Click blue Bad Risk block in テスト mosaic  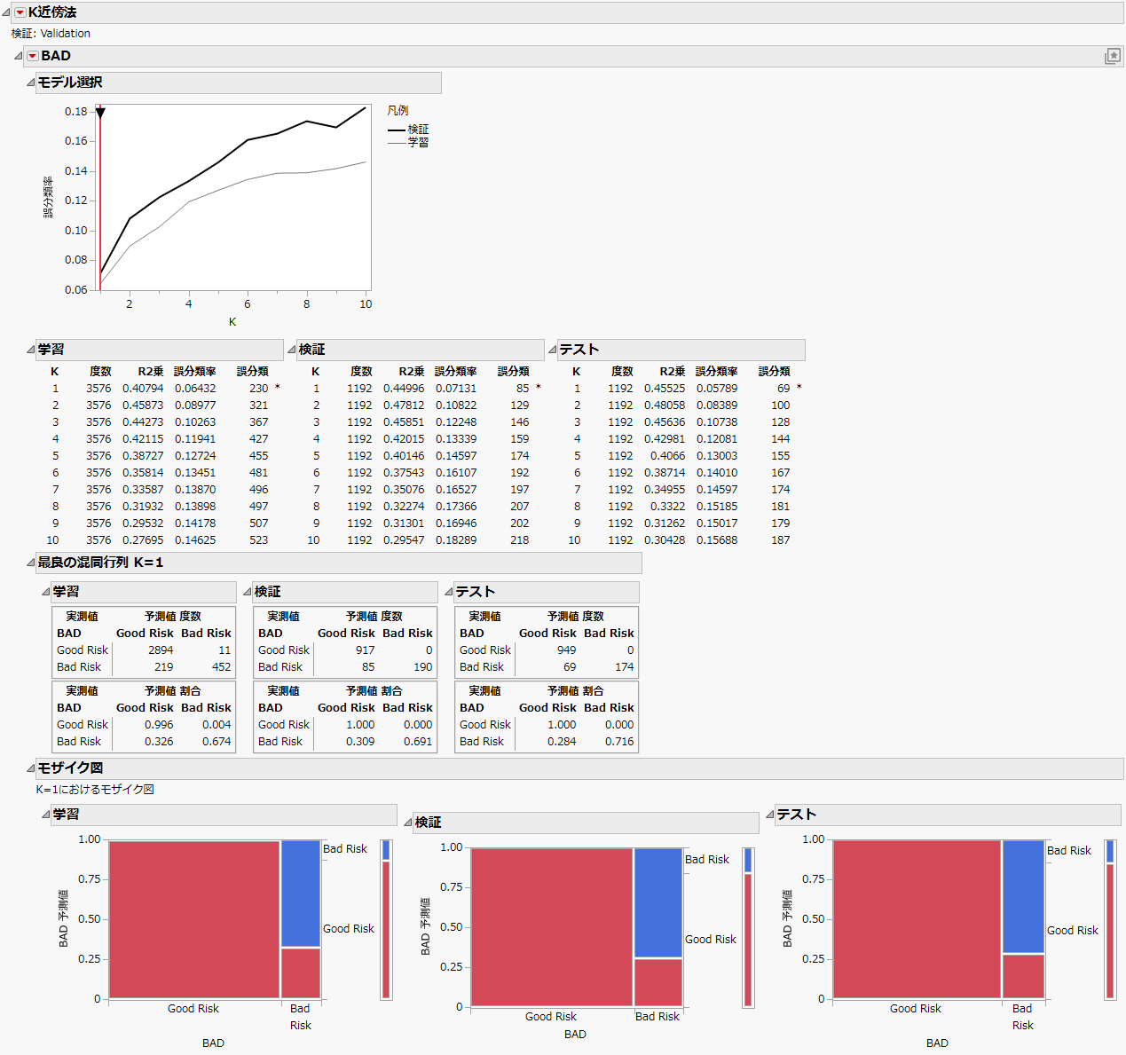tap(1024, 897)
